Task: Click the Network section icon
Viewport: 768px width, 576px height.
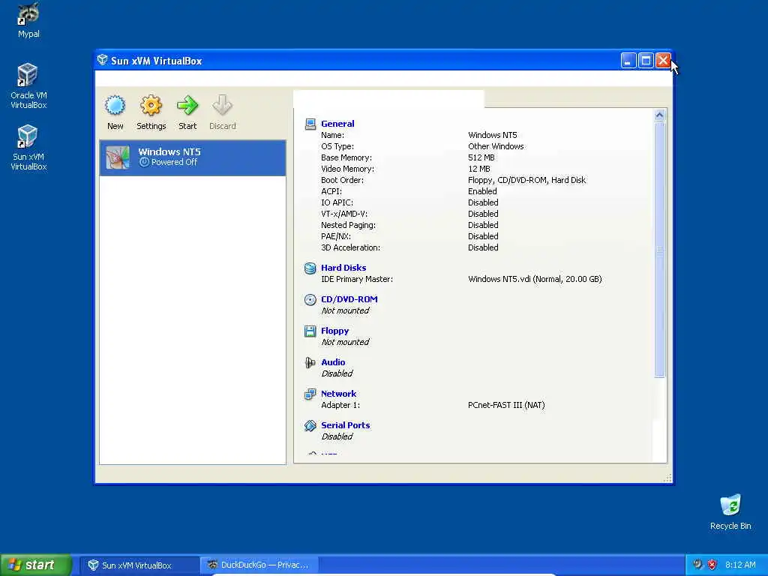Action: click(x=310, y=394)
